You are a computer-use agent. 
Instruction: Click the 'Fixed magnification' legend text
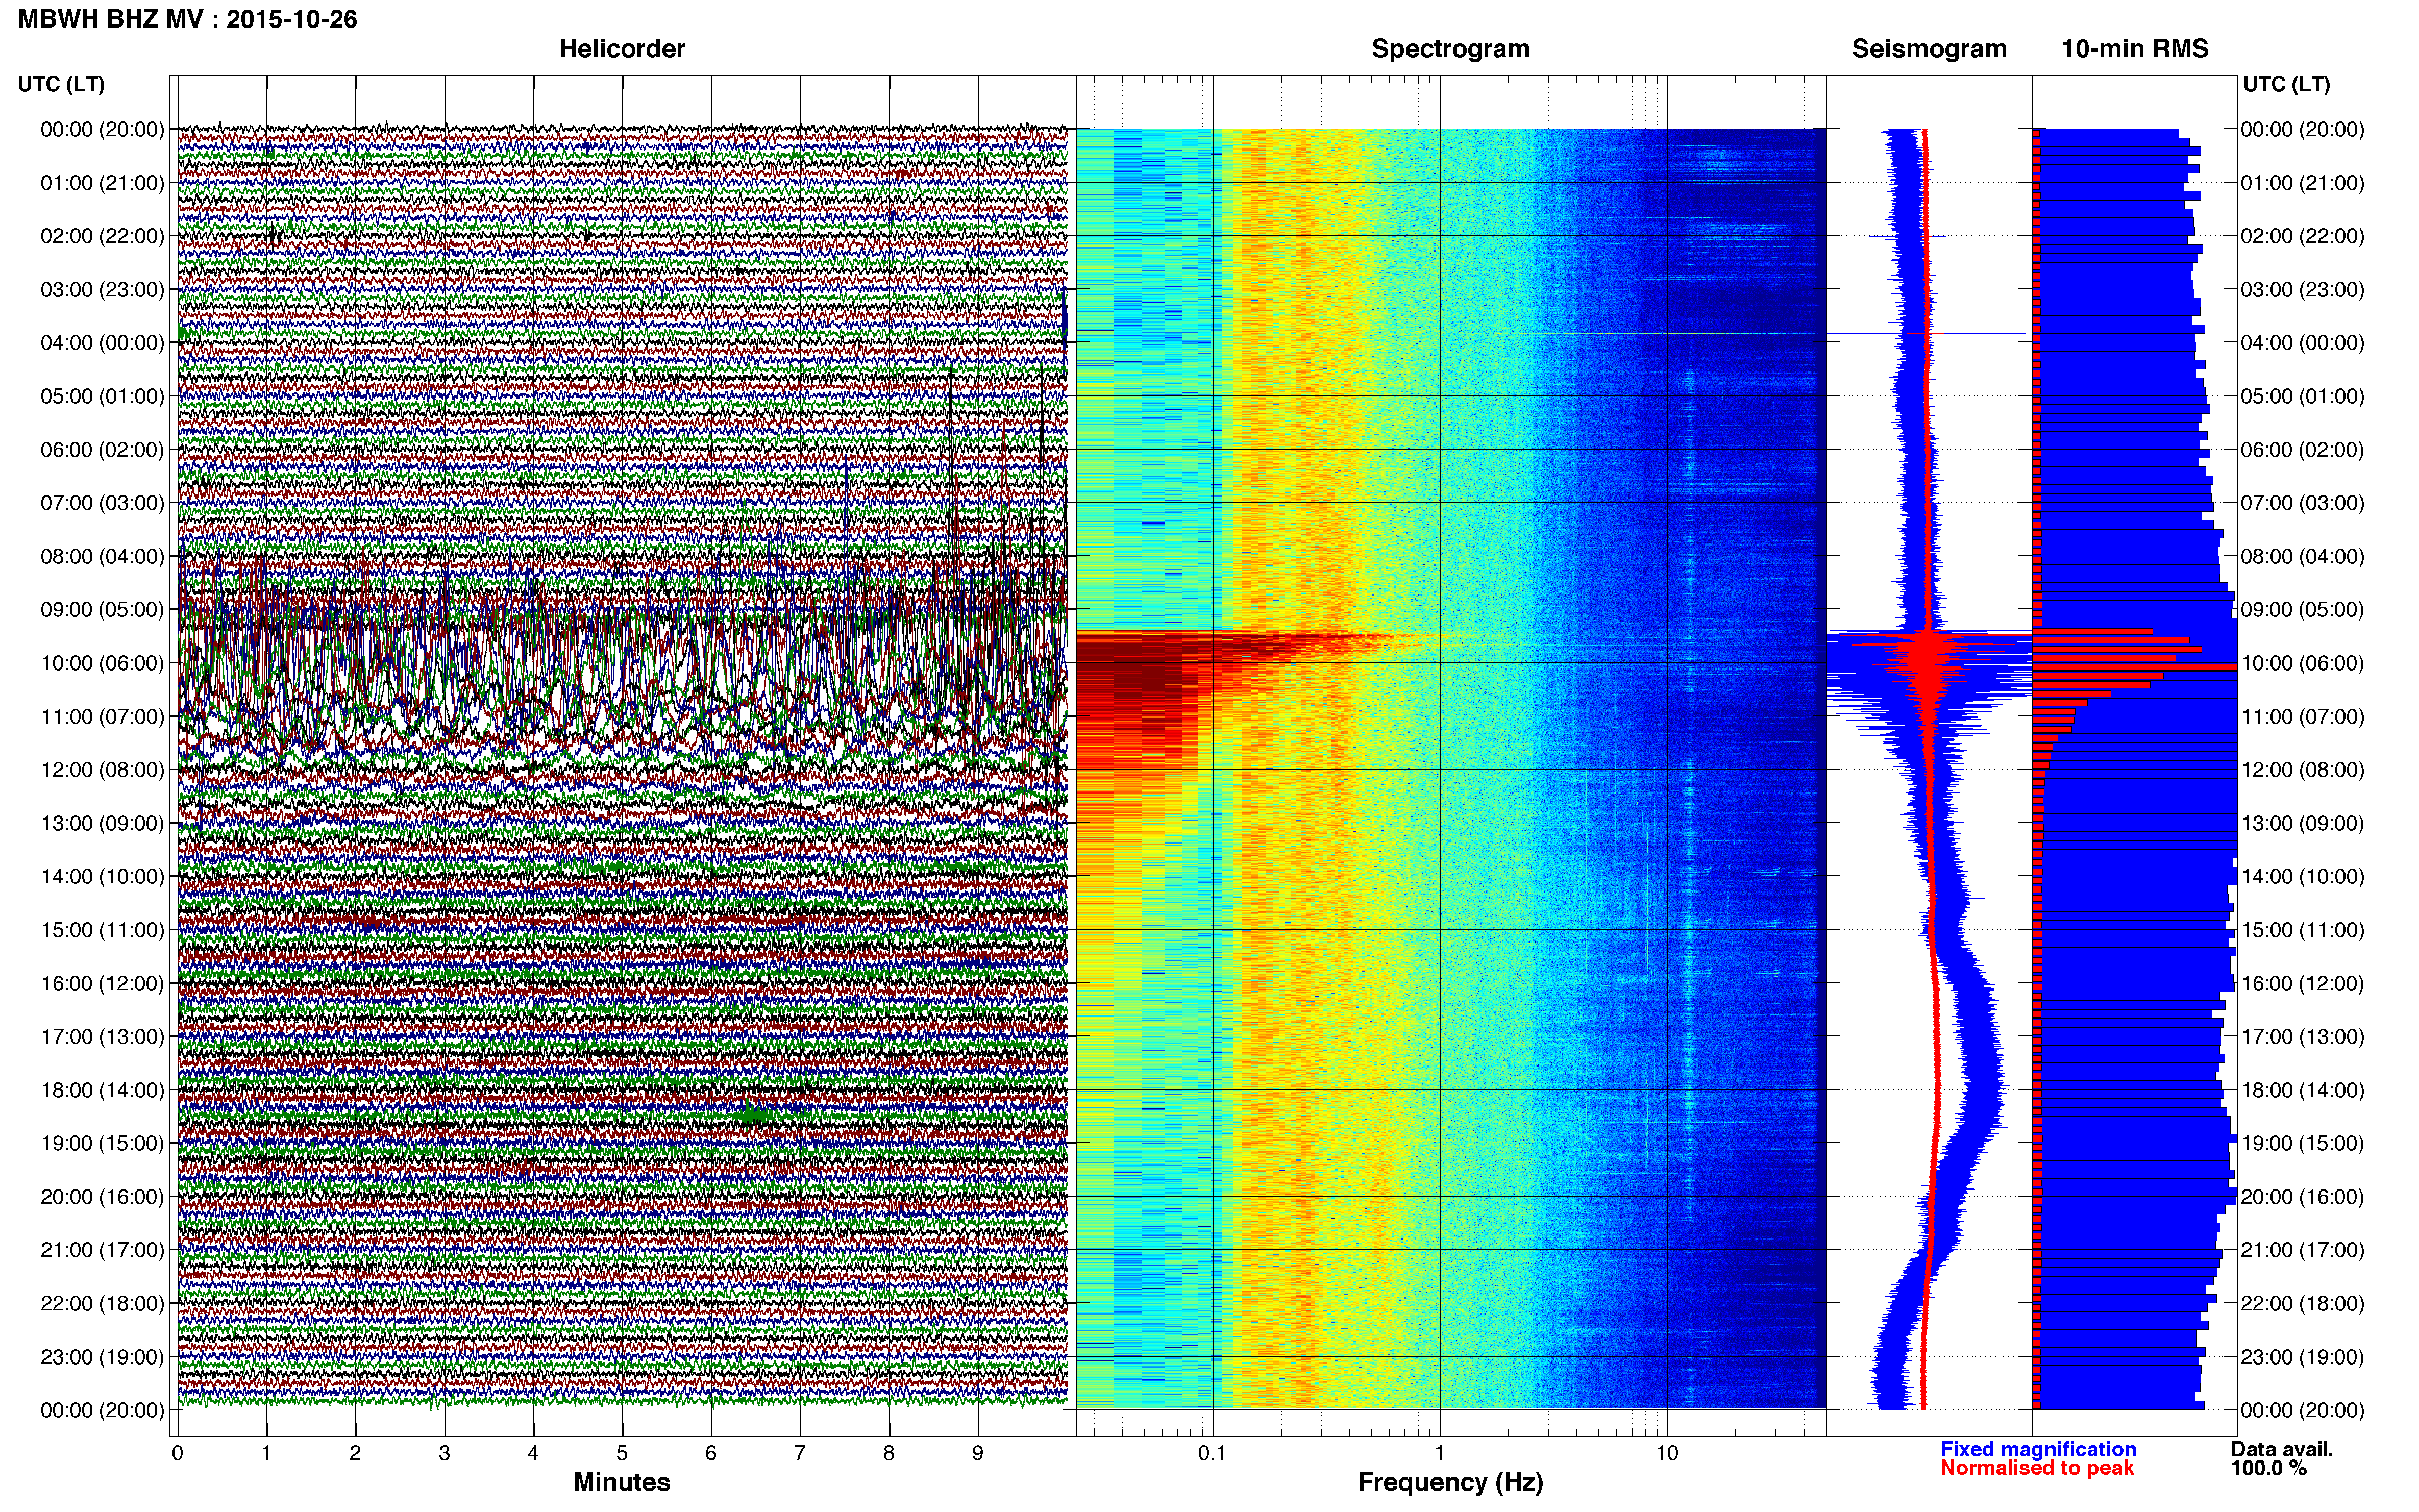[x=2038, y=1449]
